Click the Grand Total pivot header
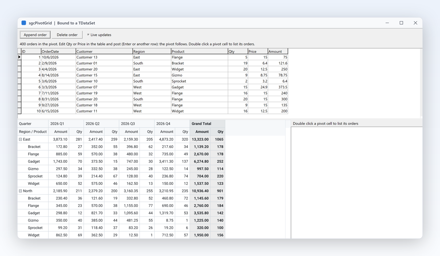The image size is (440, 256). point(207,124)
